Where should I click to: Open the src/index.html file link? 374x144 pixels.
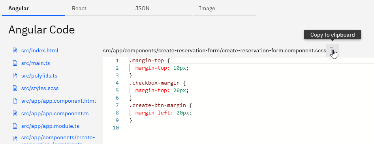point(39,51)
